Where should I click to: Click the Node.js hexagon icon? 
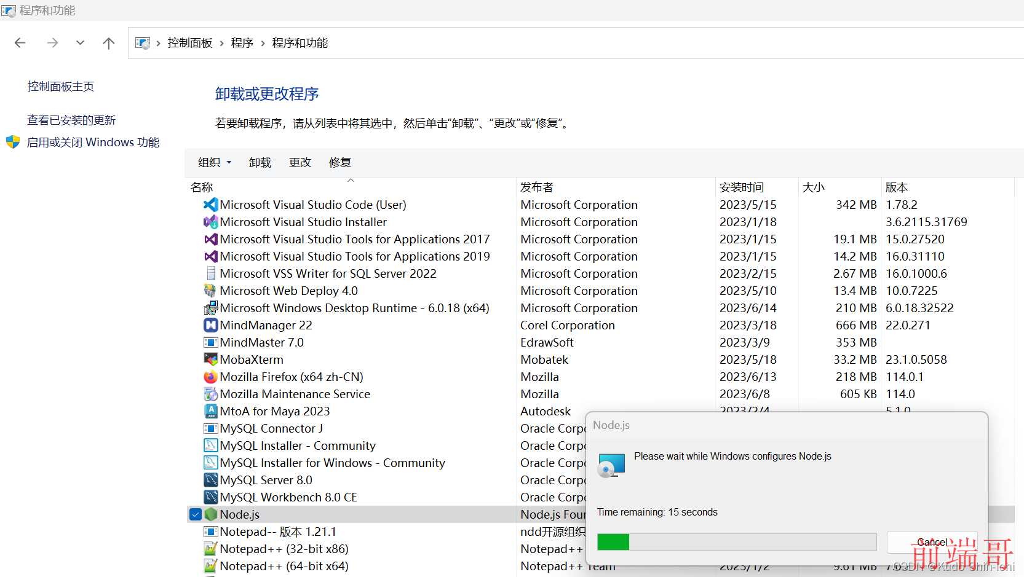click(211, 514)
